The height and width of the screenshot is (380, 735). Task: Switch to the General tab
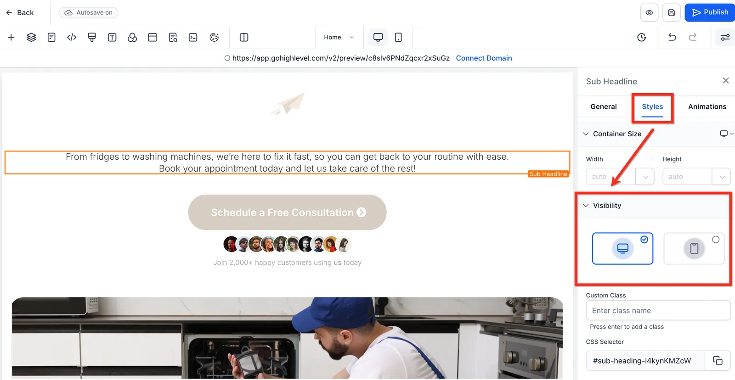coord(603,106)
